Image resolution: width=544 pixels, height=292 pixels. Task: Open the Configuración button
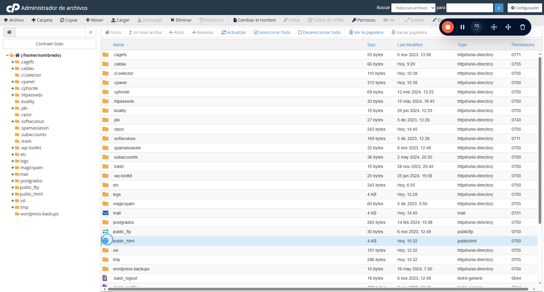click(x=525, y=8)
